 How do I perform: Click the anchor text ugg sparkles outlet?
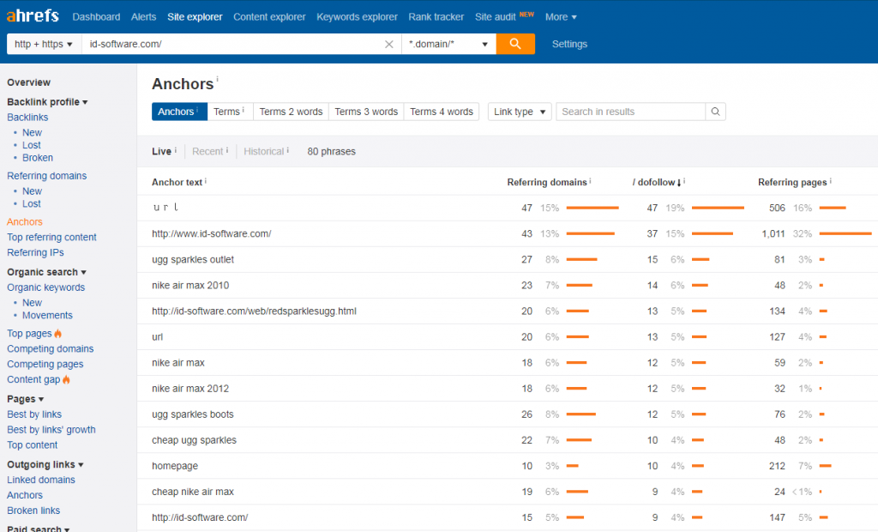[x=193, y=259]
